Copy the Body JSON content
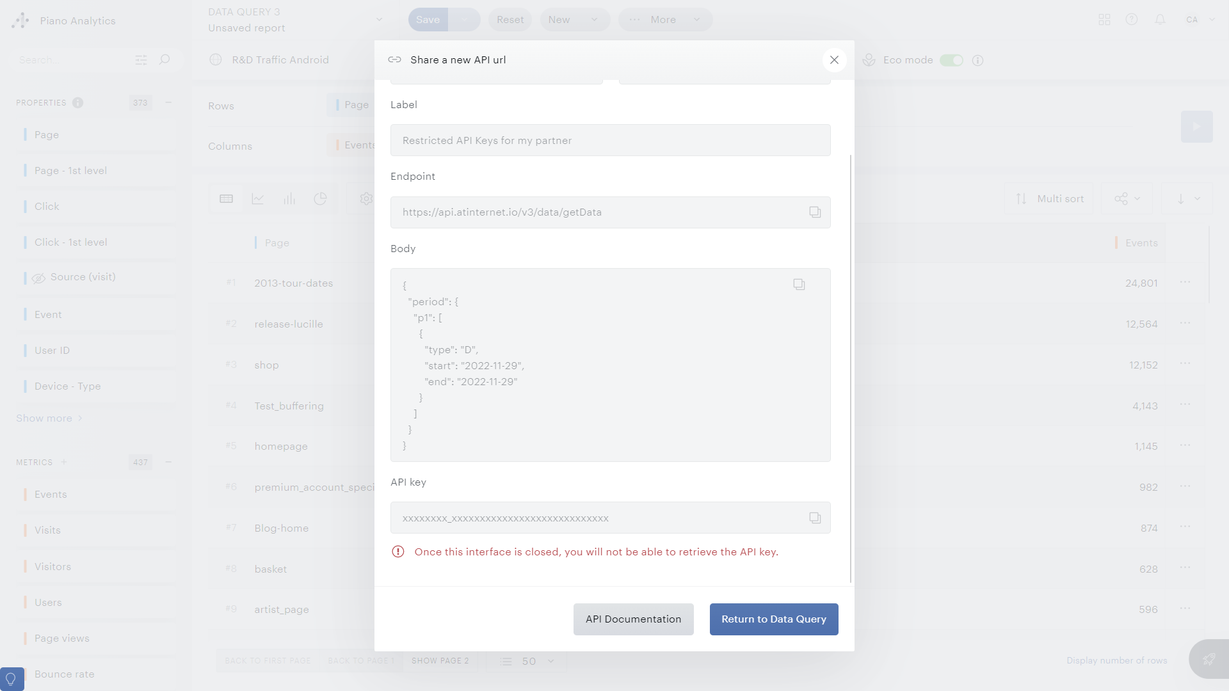The image size is (1229, 691). point(799,285)
